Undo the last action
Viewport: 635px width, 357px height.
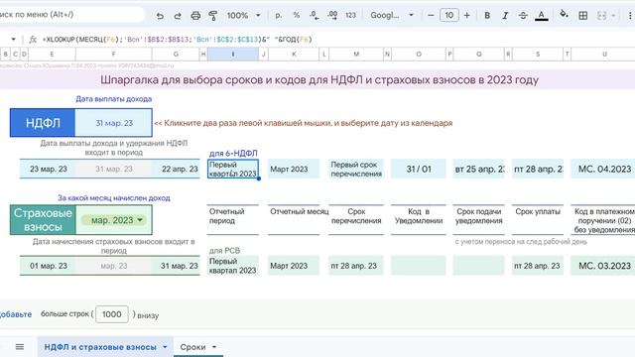(160, 16)
